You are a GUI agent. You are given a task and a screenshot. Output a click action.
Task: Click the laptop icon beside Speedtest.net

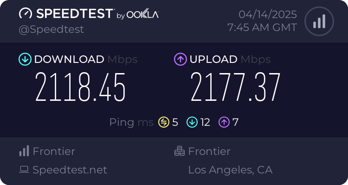tap(24, 170)
